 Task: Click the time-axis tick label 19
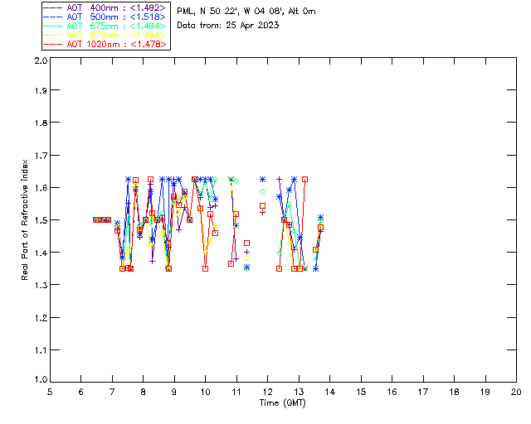[x=485, y=392]
